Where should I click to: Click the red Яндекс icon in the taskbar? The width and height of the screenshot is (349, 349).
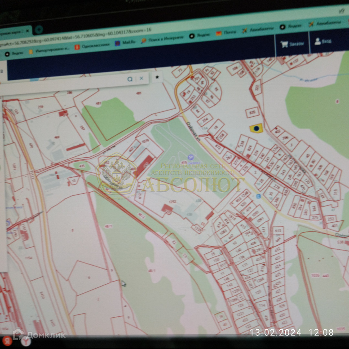(6, 341)
